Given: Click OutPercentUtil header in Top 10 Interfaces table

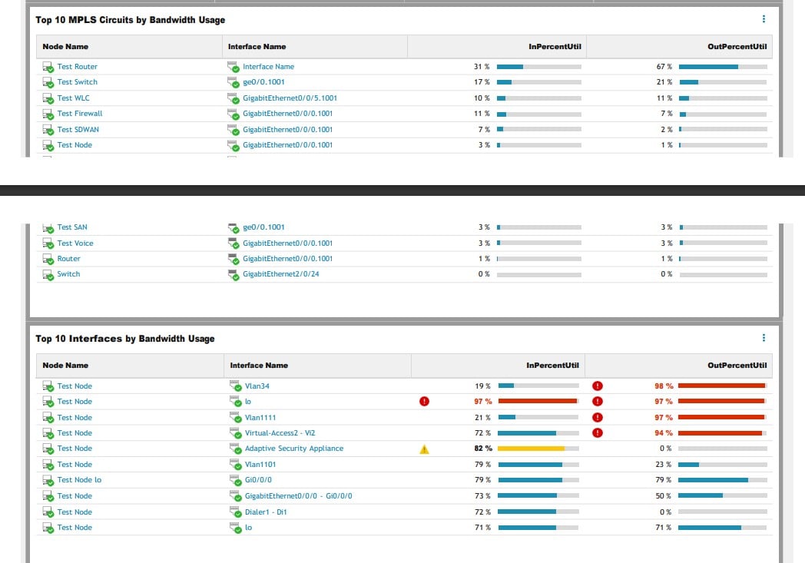Looking at the screenshot, I should (737, 365).
